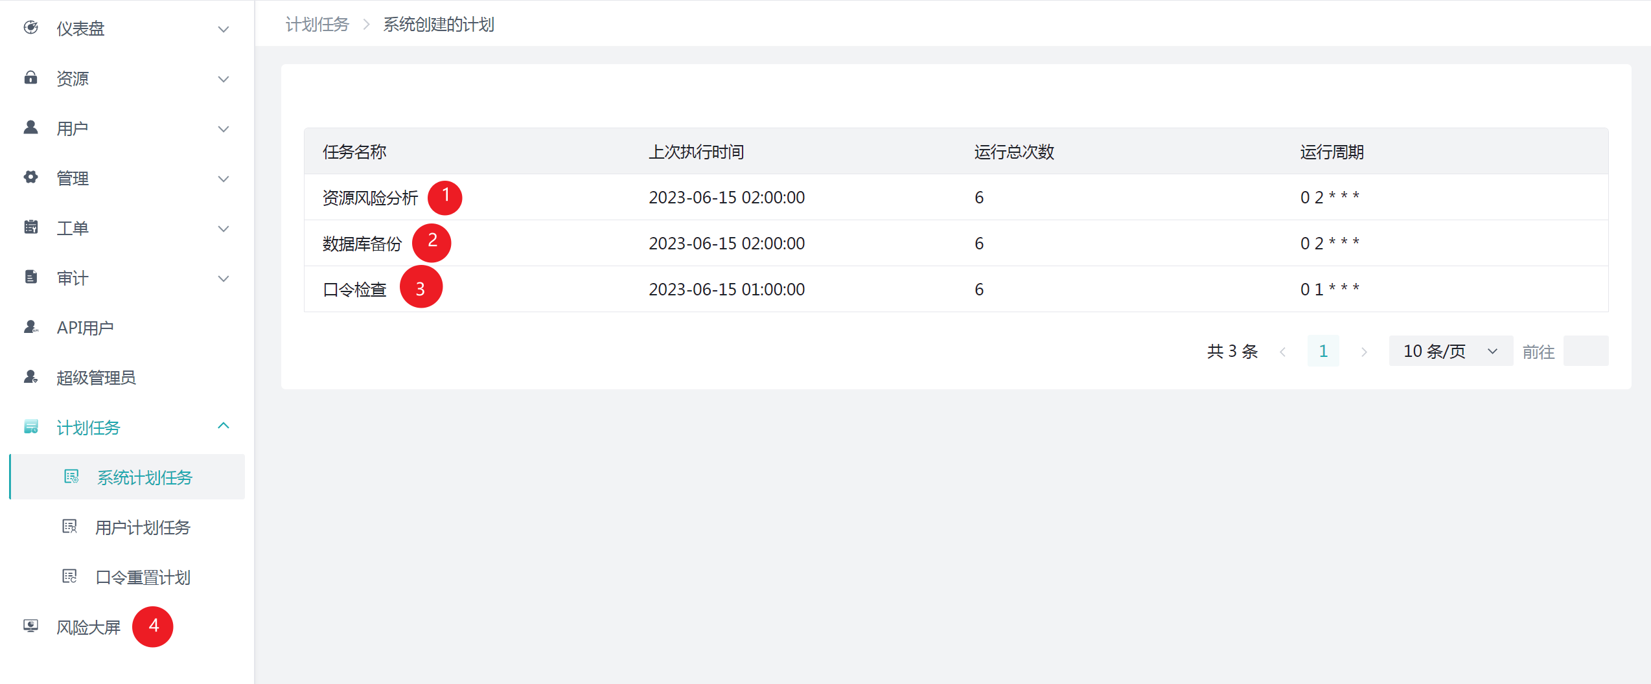Click page number 1 in pagination
The height and width of the screenshot is (684, 1651).
click(x=1323, y=351)
